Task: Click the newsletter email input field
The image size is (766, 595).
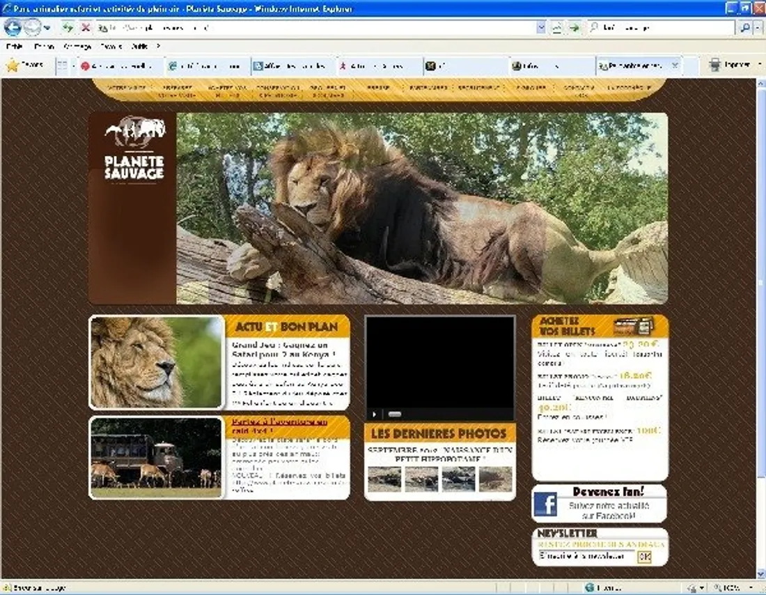Action: coord(586,557)
